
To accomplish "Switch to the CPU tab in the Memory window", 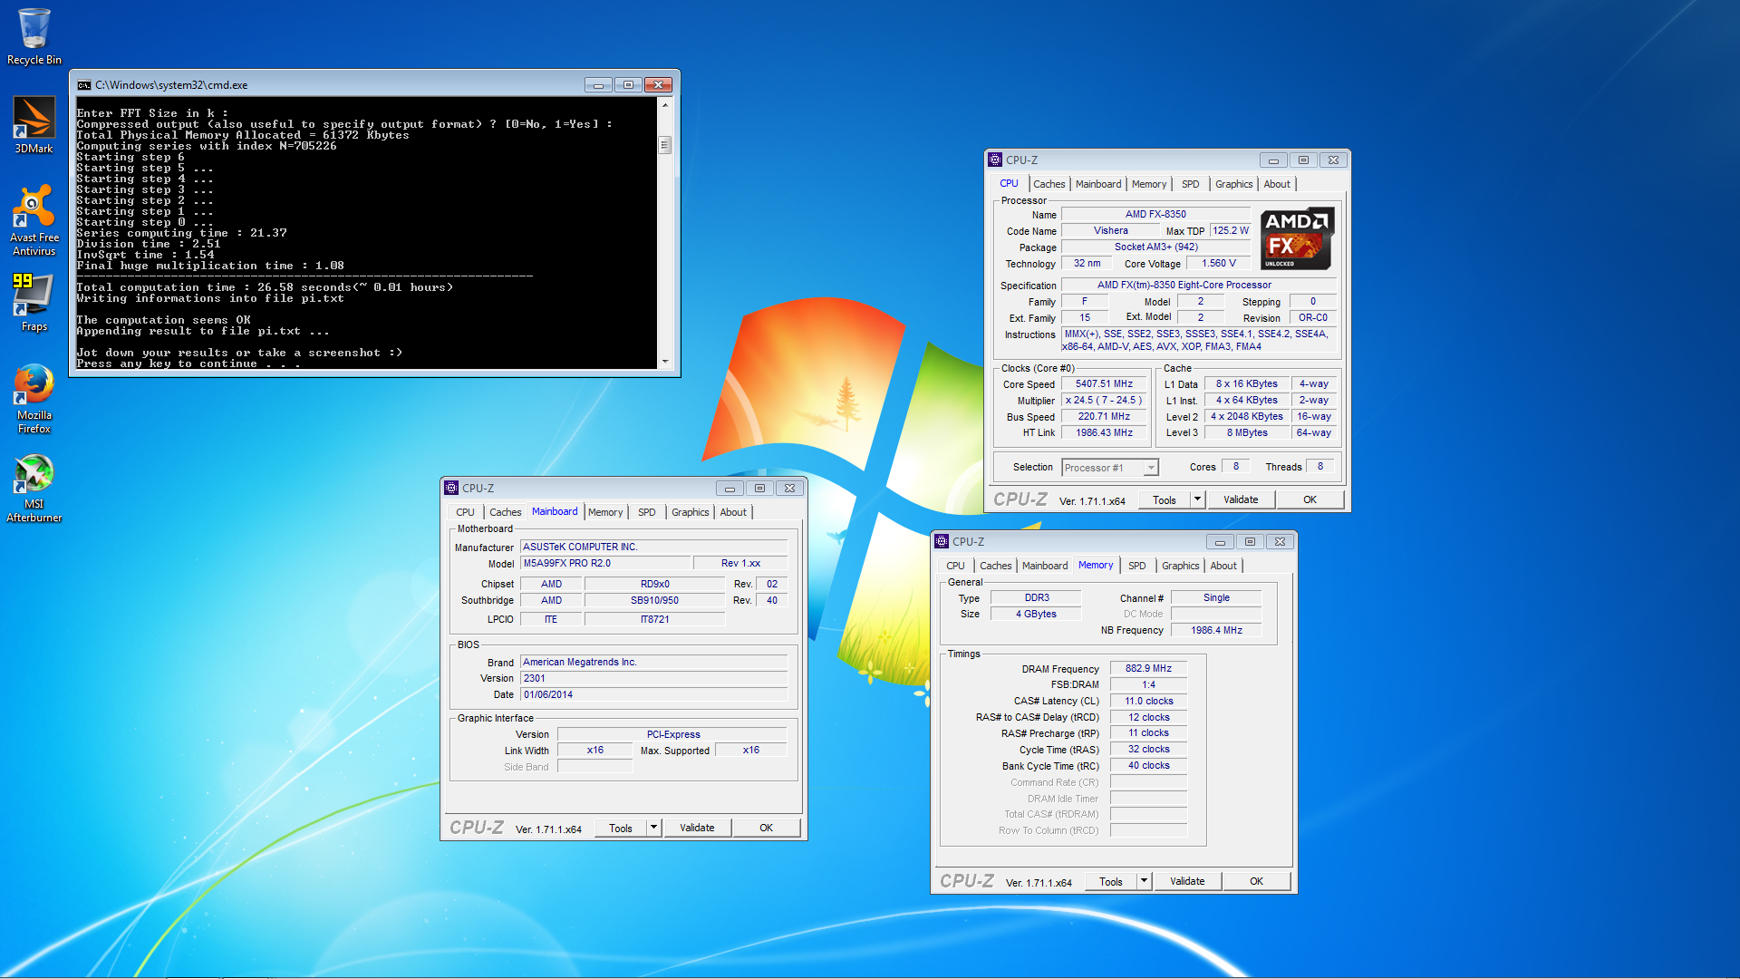I will 955,566.
